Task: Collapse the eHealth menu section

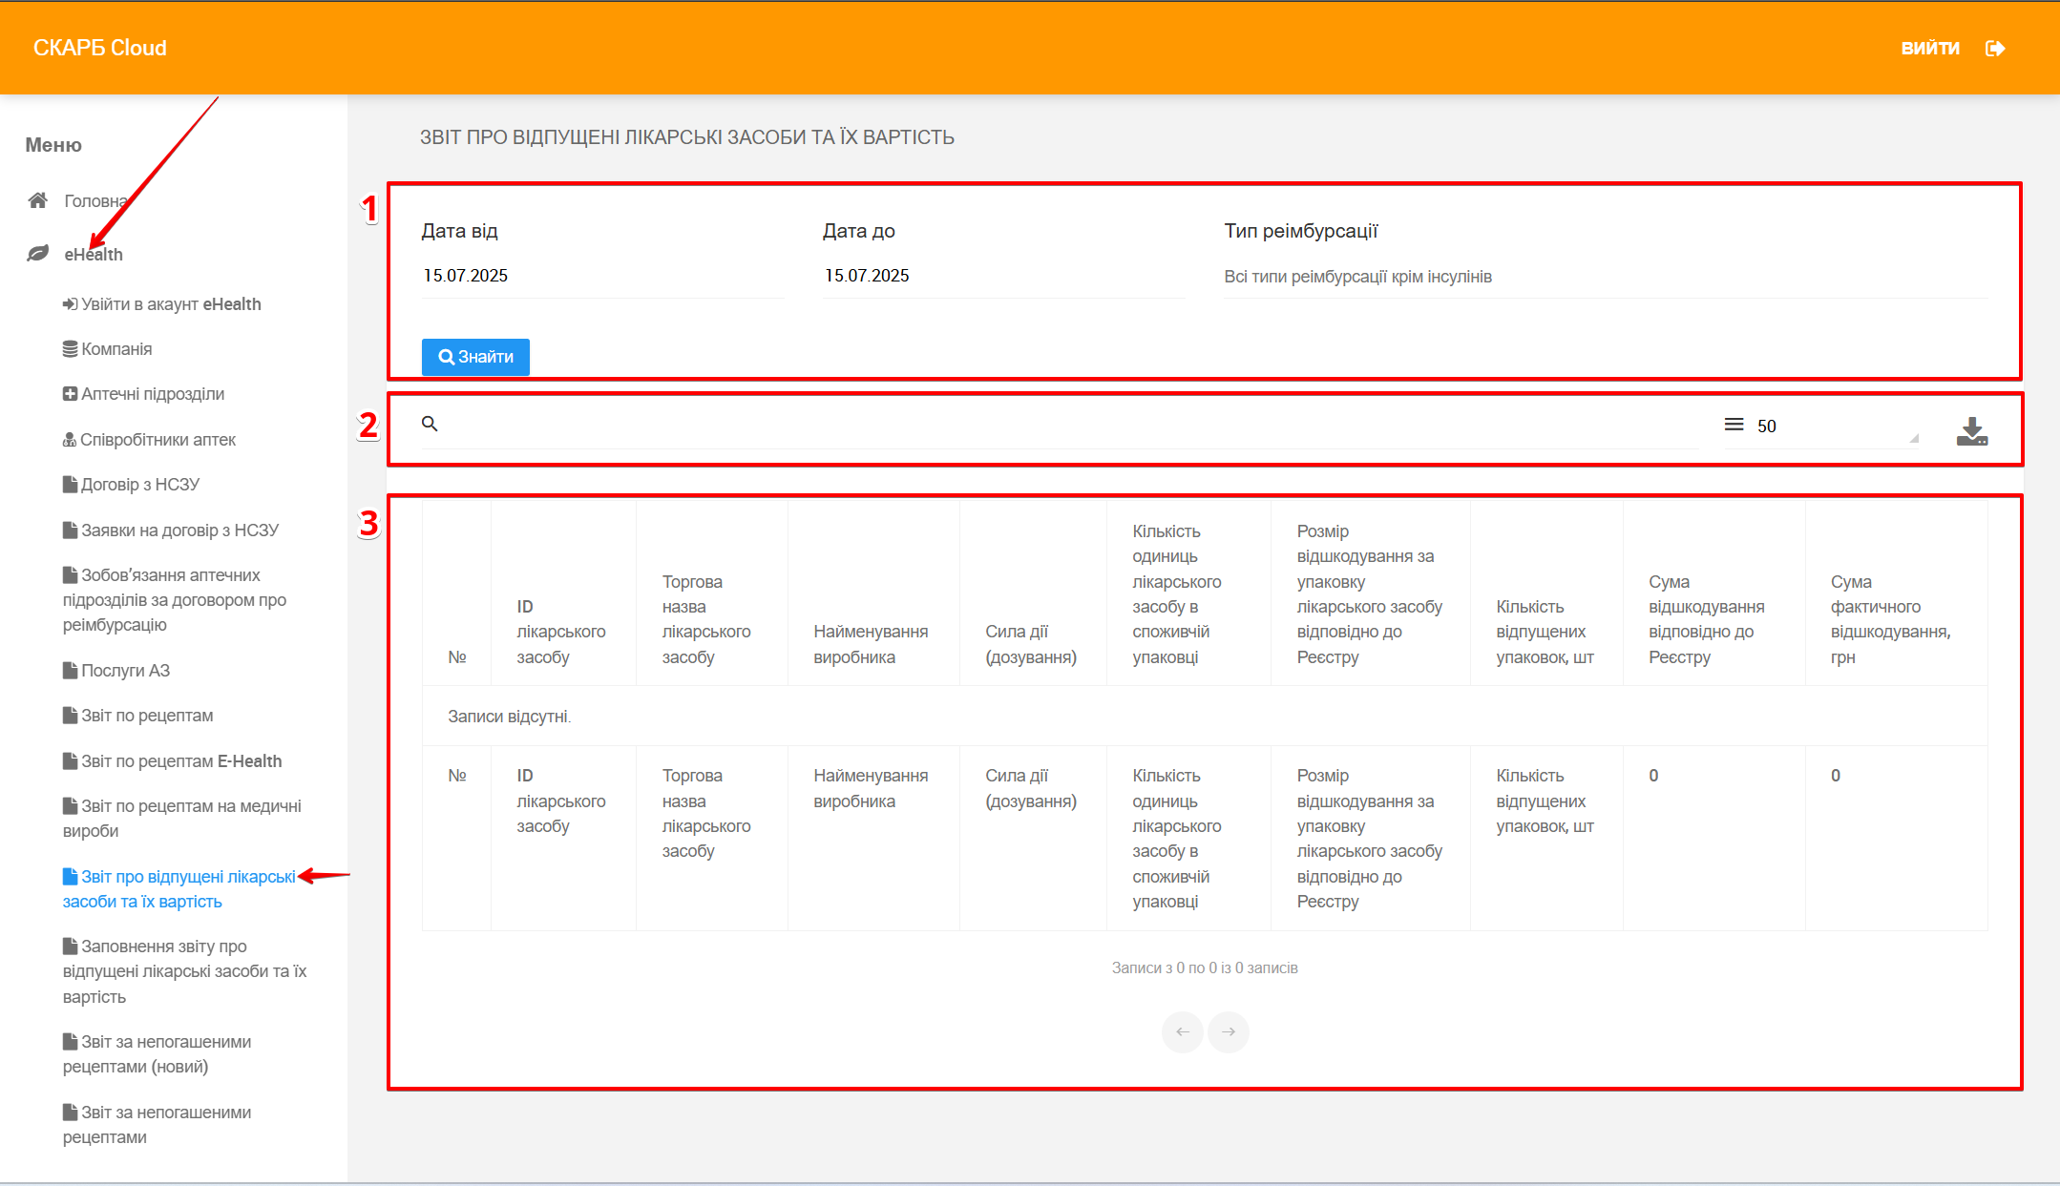Action: coord(94,255)
